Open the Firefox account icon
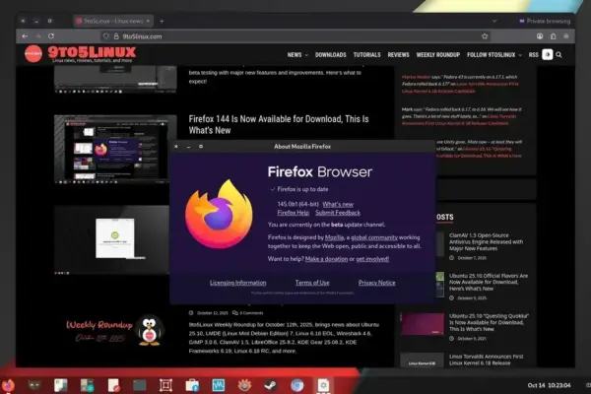Image resolution: width=591 pixels, height=394 pixels. (x=540, y=36)
